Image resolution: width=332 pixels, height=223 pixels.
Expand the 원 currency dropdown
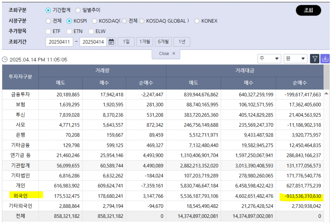(295, 59)
